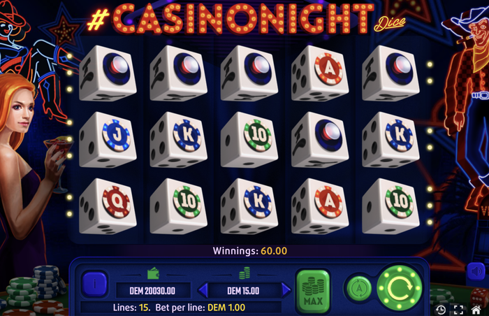Click the Q chip die in first reel
This screenshot has width=489, height=316.
(108, 206)
